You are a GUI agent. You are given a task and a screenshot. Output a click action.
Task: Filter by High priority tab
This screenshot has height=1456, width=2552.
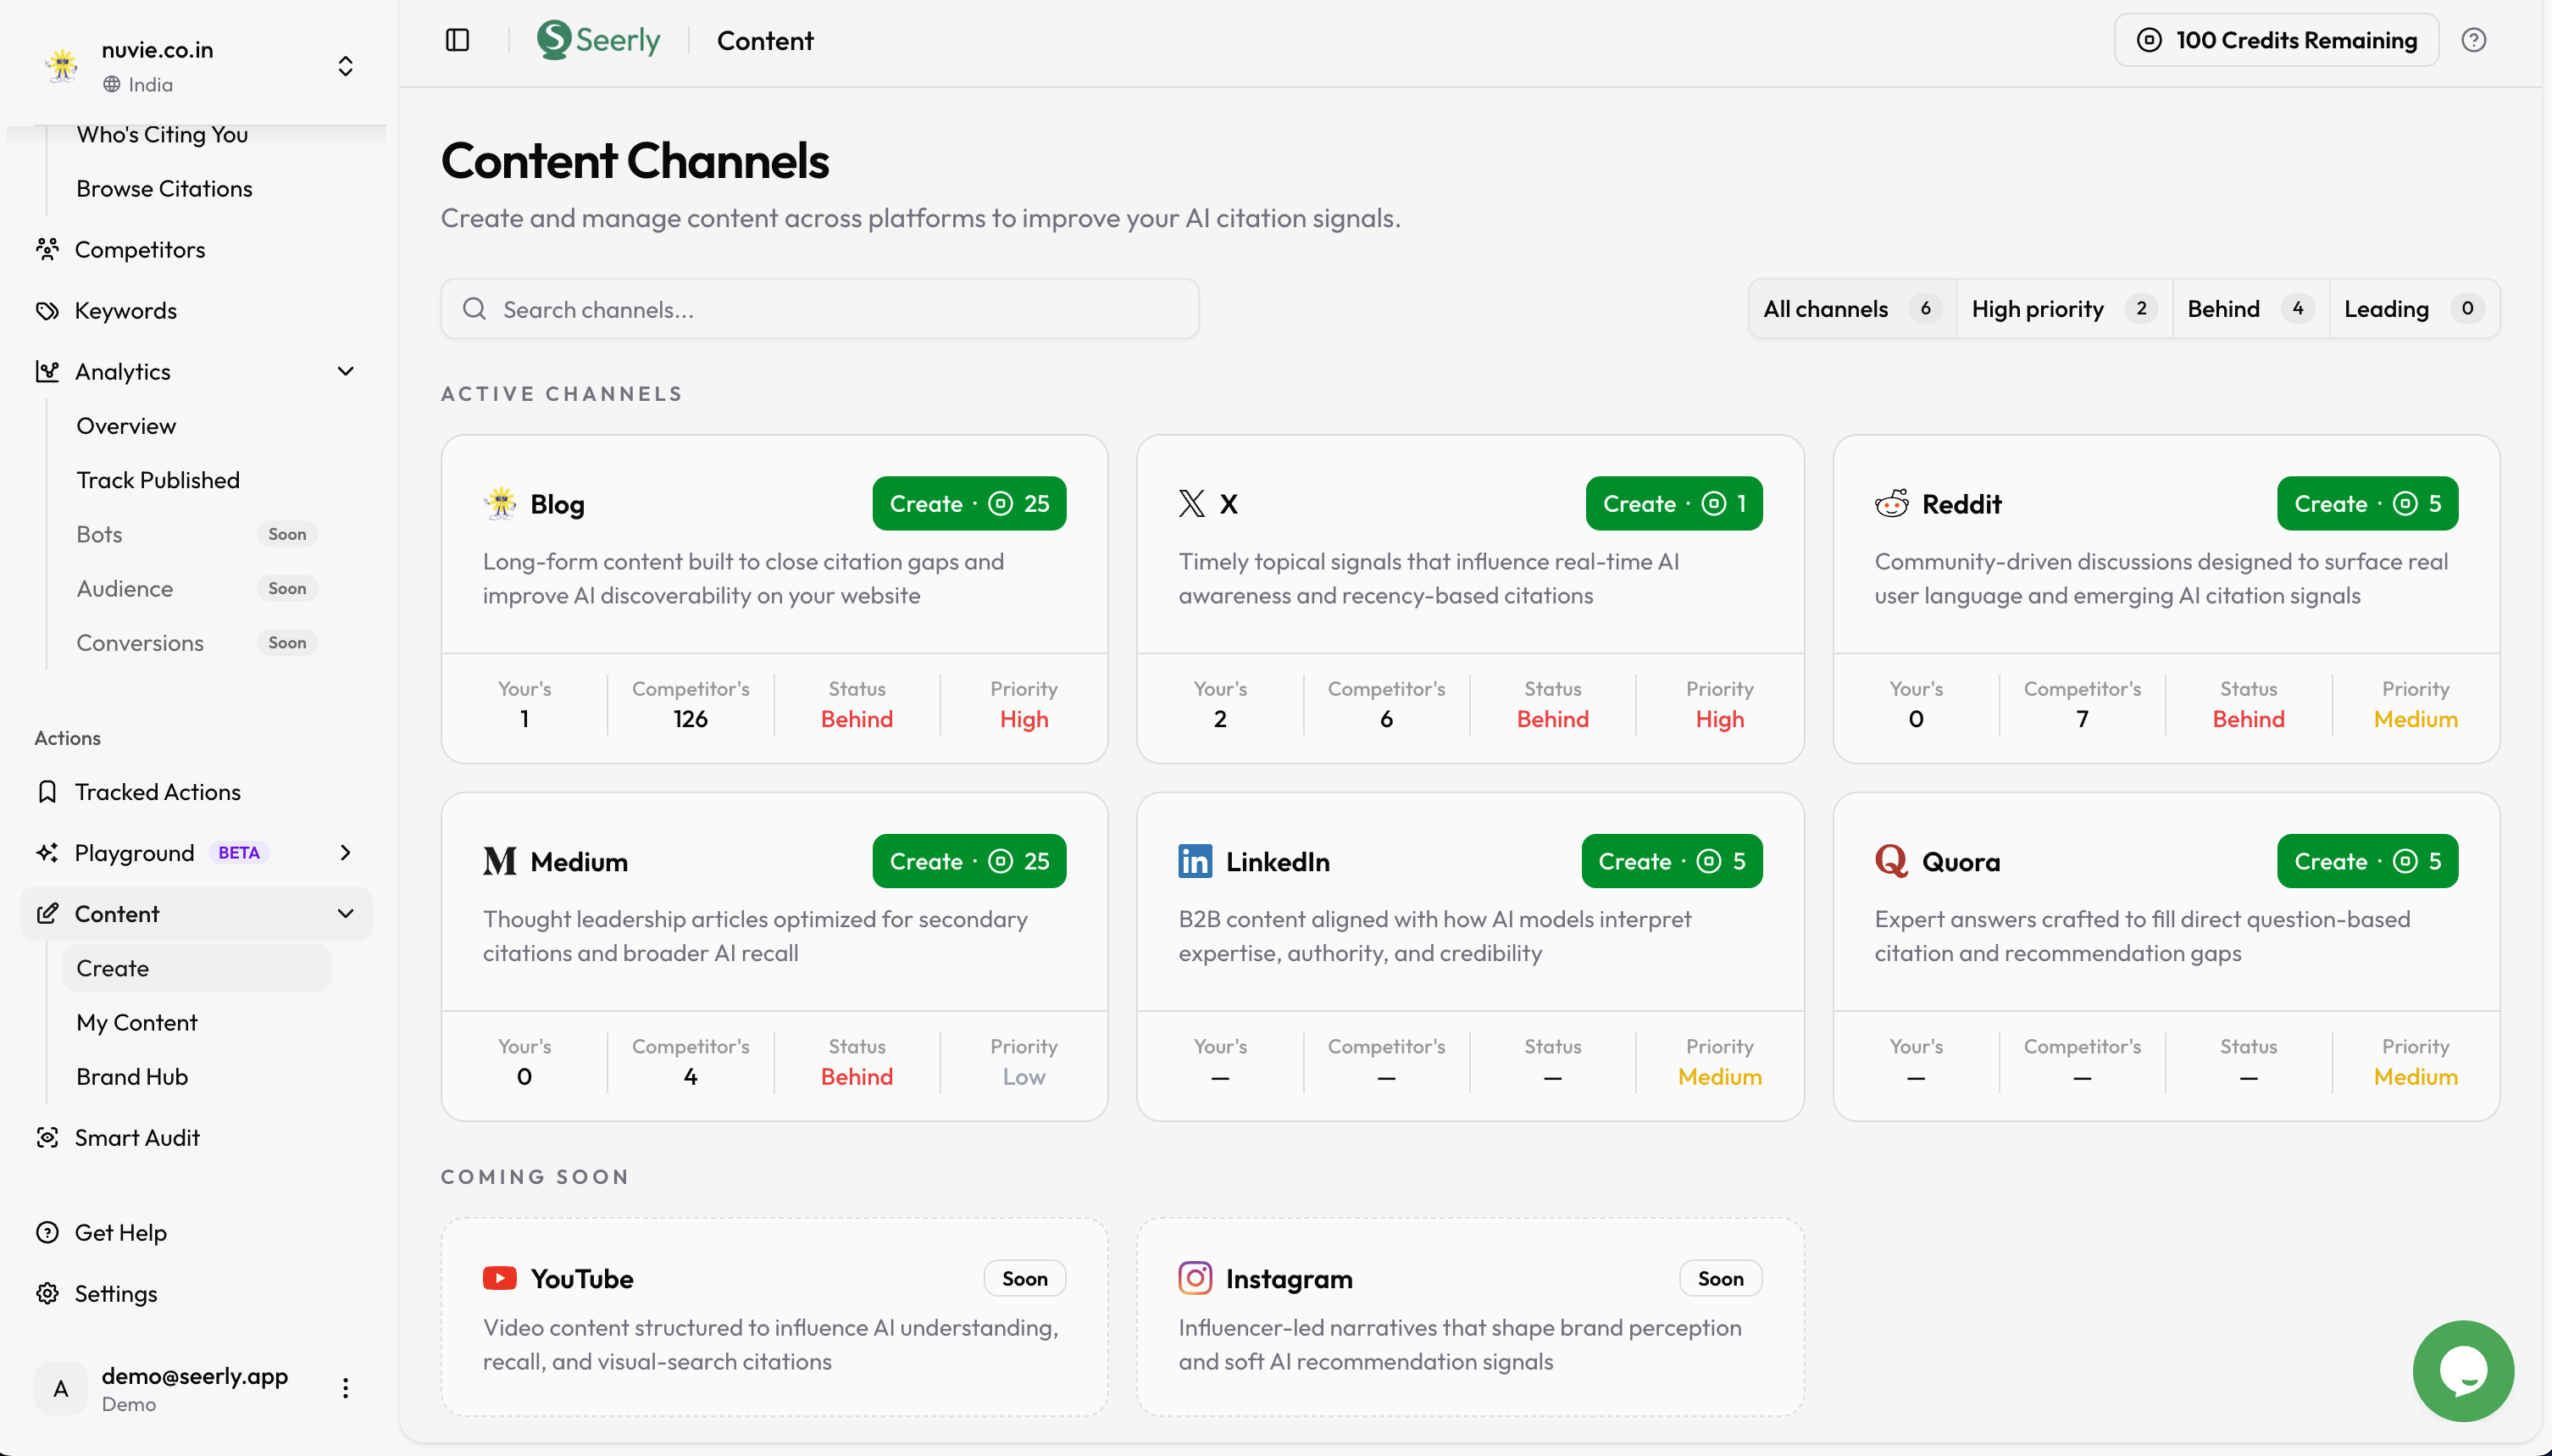click(2061, 309)
